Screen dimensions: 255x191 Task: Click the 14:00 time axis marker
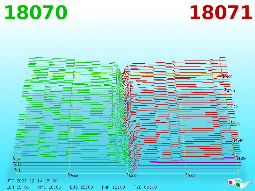click(x=228, y=76)
